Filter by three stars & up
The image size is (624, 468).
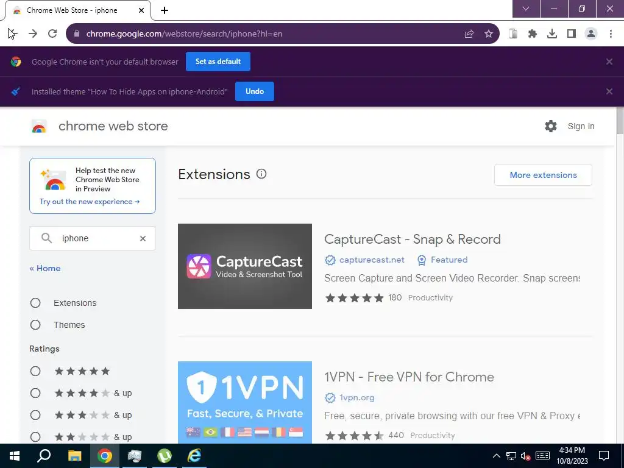(35, 415)
